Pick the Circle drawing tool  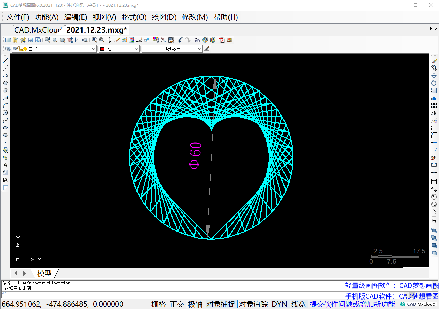[5, 113]
